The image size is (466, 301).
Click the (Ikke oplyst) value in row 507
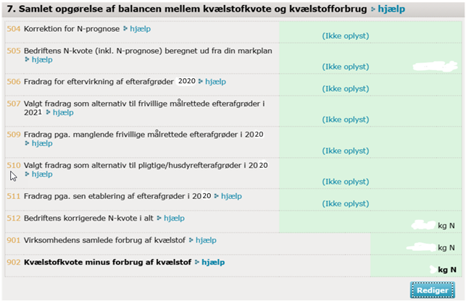(x=346, y=119)
